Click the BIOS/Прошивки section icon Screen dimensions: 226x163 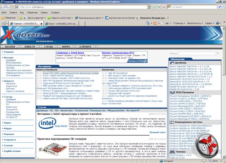pos(172,92)
